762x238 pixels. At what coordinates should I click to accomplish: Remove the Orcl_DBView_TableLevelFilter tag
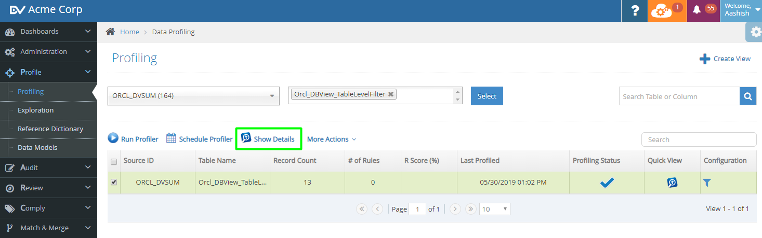click(x=391, y=94)
